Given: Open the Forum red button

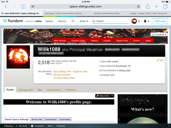Looking at the screenshot, I should pos(137,41).
